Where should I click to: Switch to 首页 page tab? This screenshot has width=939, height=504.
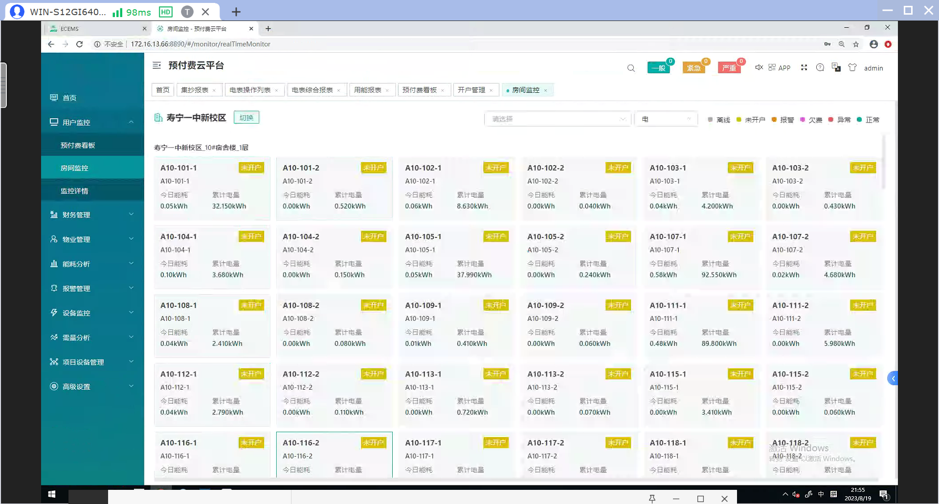pyautogui.click(x=163, y=90)
